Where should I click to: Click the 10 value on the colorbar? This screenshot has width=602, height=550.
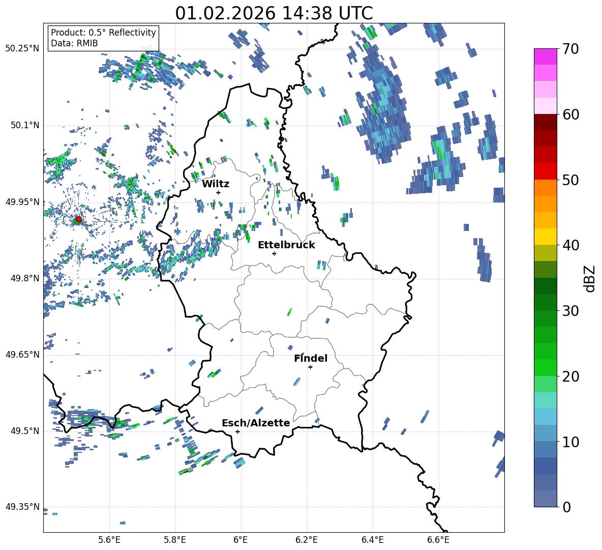tap(570, 442)
